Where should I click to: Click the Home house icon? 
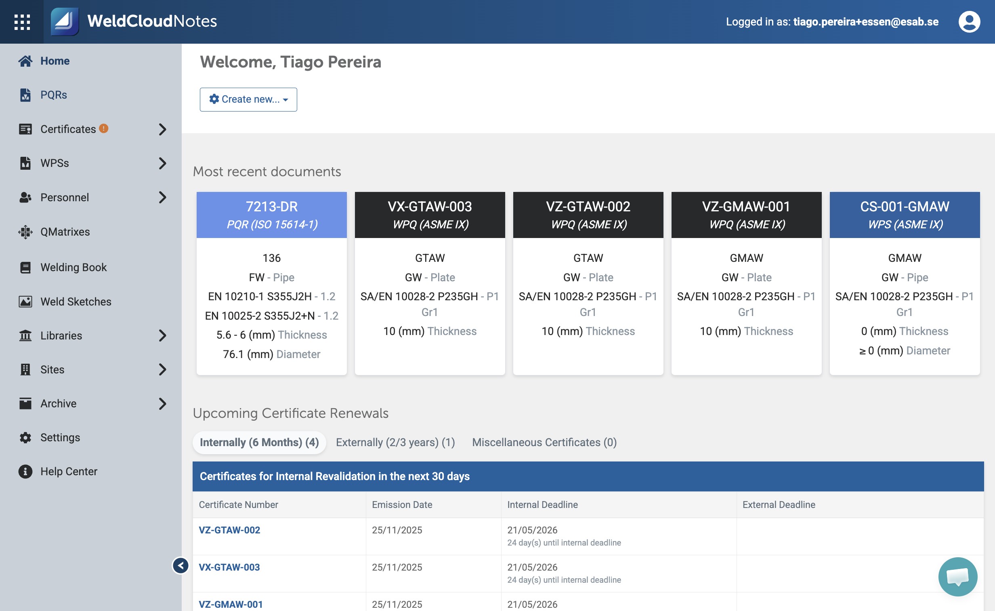pos(25,61)
